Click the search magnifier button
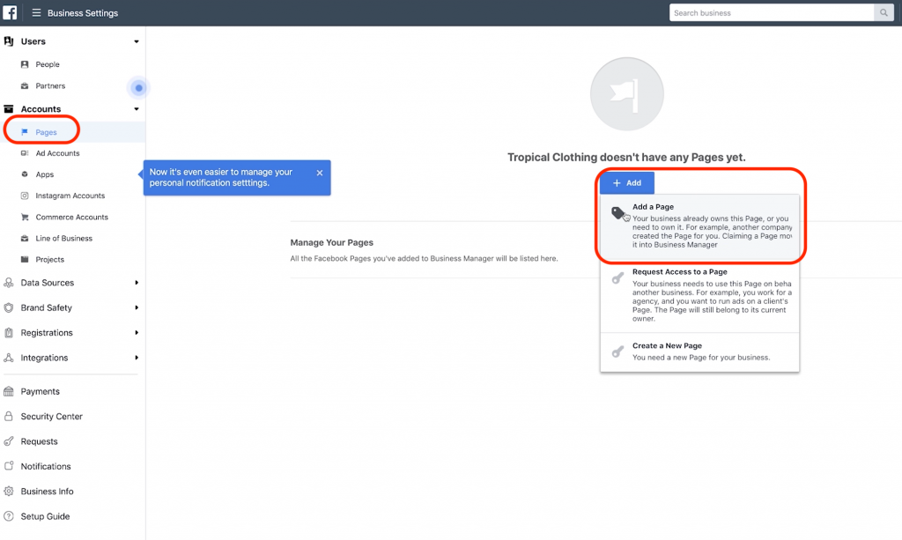 [884, 12]
